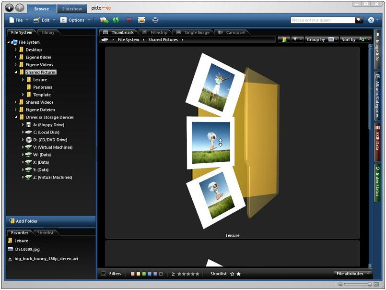
Task: Select the red color label filter
Action: point(133,274)
